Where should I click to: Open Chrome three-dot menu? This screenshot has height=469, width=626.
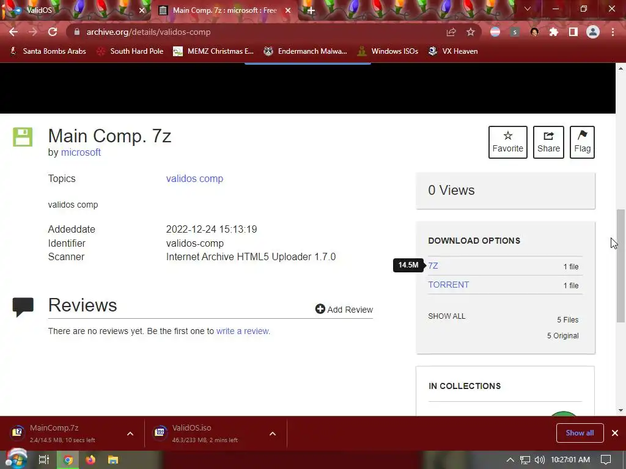613,32
